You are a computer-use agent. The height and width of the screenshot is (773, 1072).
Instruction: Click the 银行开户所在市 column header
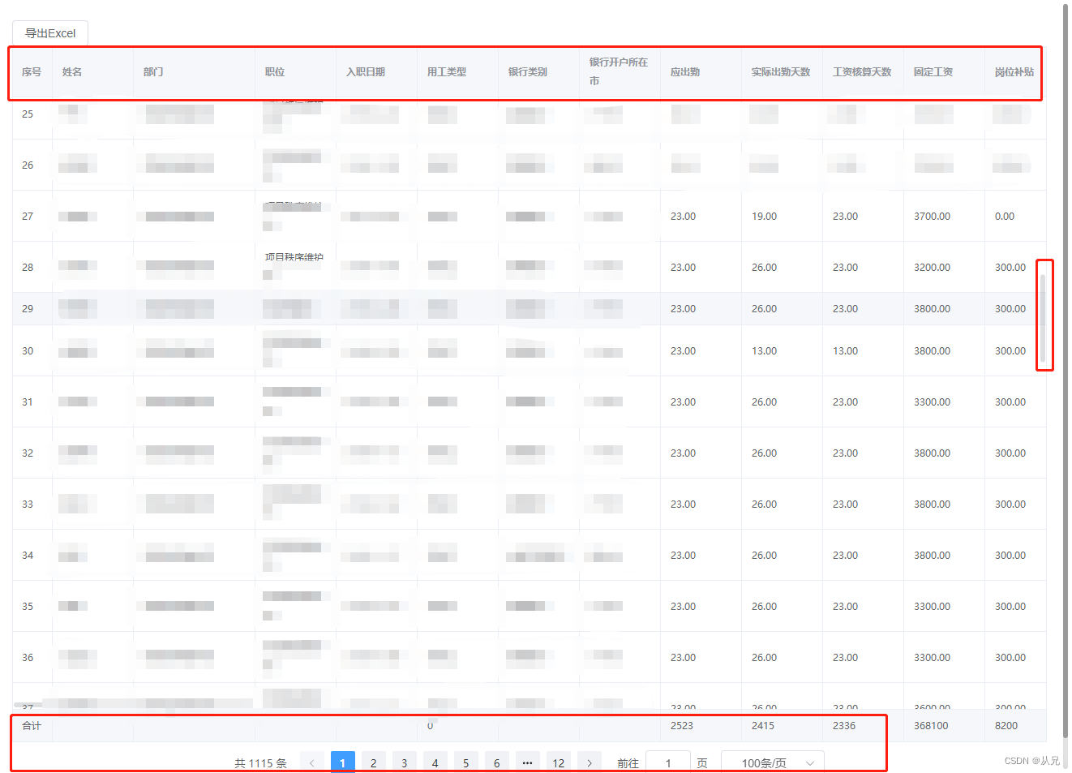619,71
